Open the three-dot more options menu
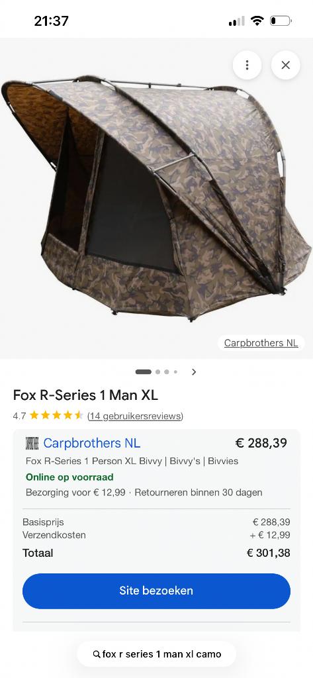 [x=247, y=66]
